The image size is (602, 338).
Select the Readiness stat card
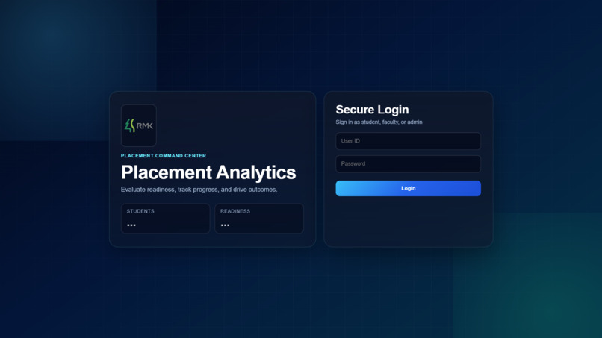coord(259,219)
